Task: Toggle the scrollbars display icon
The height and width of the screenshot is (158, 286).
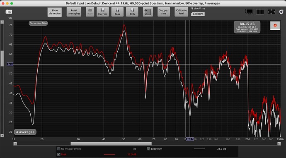Action: click(x=249, y=12)
